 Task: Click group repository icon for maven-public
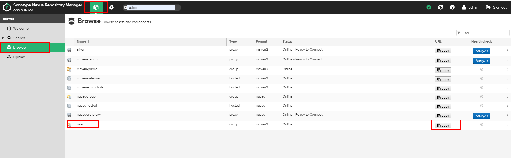tap(69, 70)
